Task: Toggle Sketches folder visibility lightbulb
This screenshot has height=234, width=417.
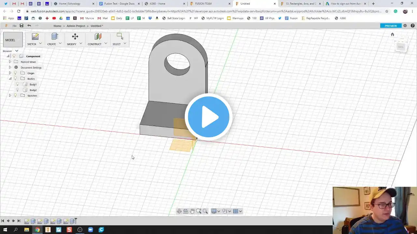Action: coord(15,96)
